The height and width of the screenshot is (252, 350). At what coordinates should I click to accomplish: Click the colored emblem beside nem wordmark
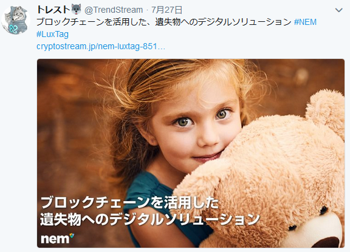point(72,236)
